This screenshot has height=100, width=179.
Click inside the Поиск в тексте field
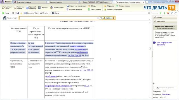pos(58,18)
